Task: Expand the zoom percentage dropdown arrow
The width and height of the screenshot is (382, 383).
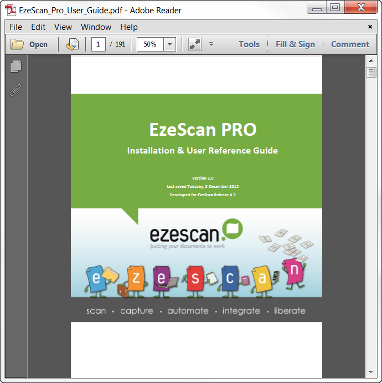Action: click(169, 44)
